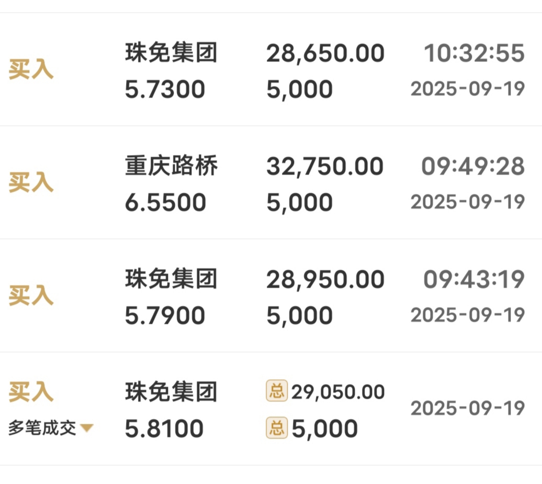
Task: Tap the 总 badge beside 29,050.00
Action: [x=277, y=391]
